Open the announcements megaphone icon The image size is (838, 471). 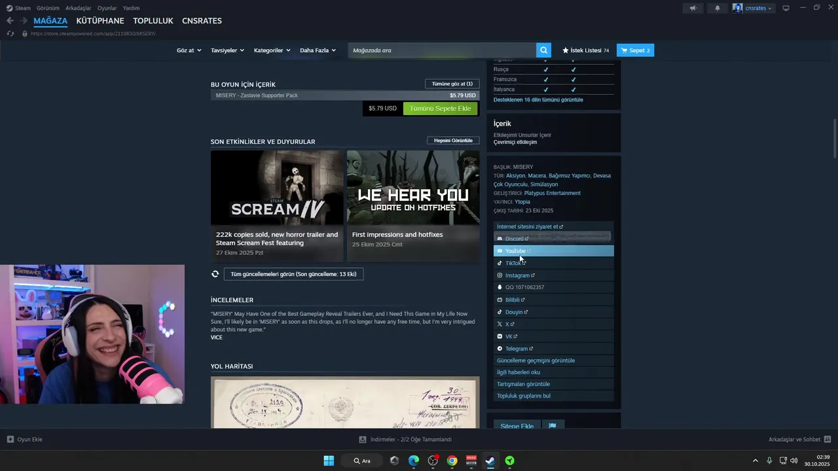[693, 8]
